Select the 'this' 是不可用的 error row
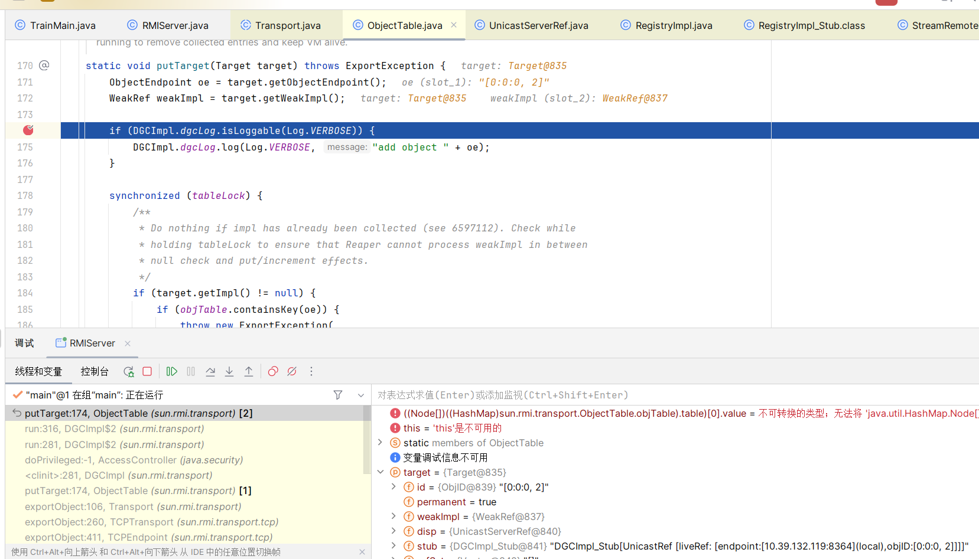Viewport: 979px width, 559px height. point(675,428)
